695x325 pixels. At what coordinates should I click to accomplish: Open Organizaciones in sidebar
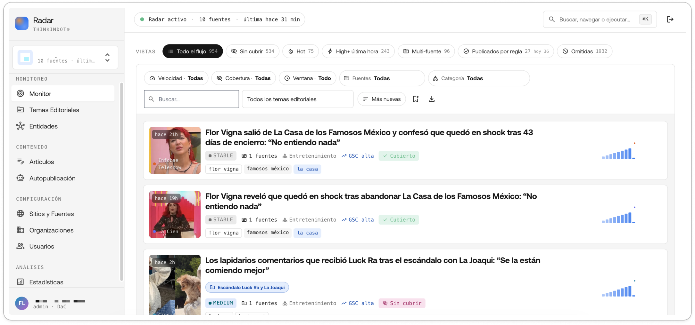click(63, 230)
